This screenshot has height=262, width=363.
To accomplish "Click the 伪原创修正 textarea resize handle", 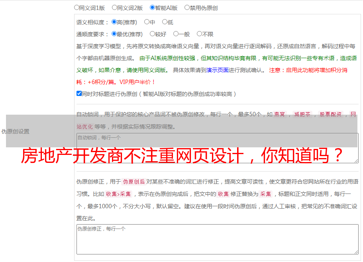I will click(356, 252).
